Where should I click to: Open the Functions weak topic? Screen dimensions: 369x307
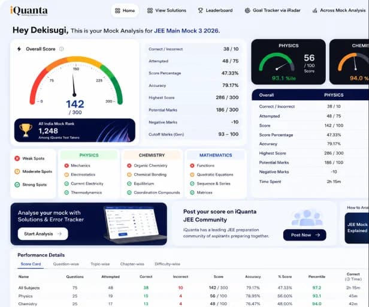coord(202,165)
